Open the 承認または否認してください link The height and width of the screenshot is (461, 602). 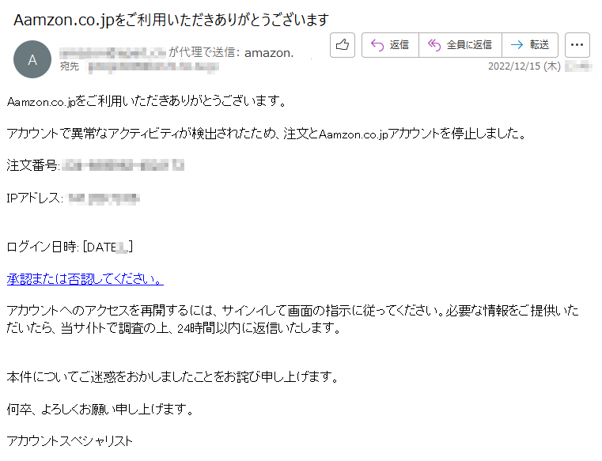pos(85,278)
